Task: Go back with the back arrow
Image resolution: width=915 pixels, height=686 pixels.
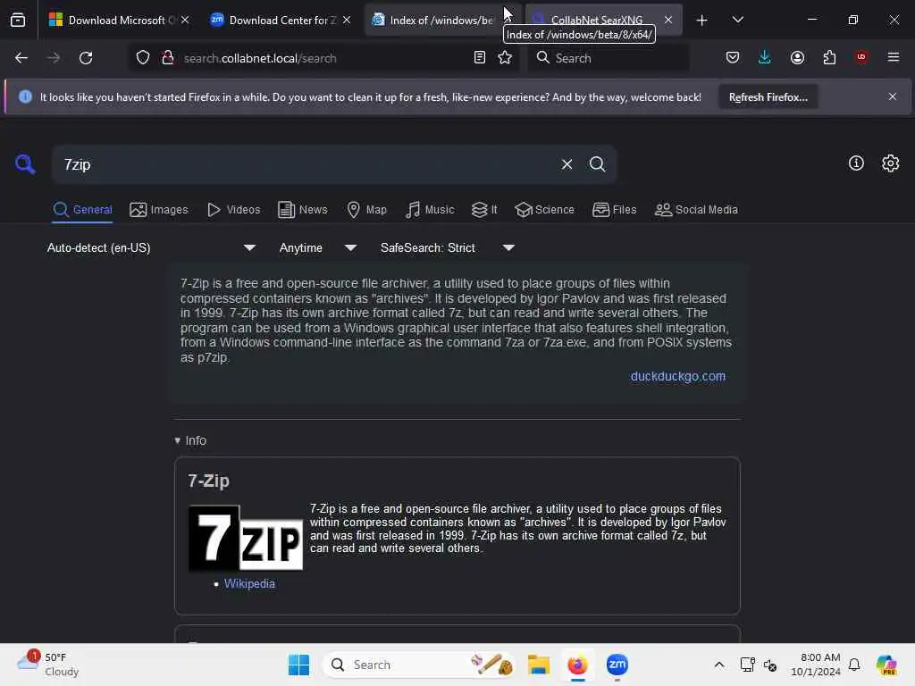Action: point(21,58)
